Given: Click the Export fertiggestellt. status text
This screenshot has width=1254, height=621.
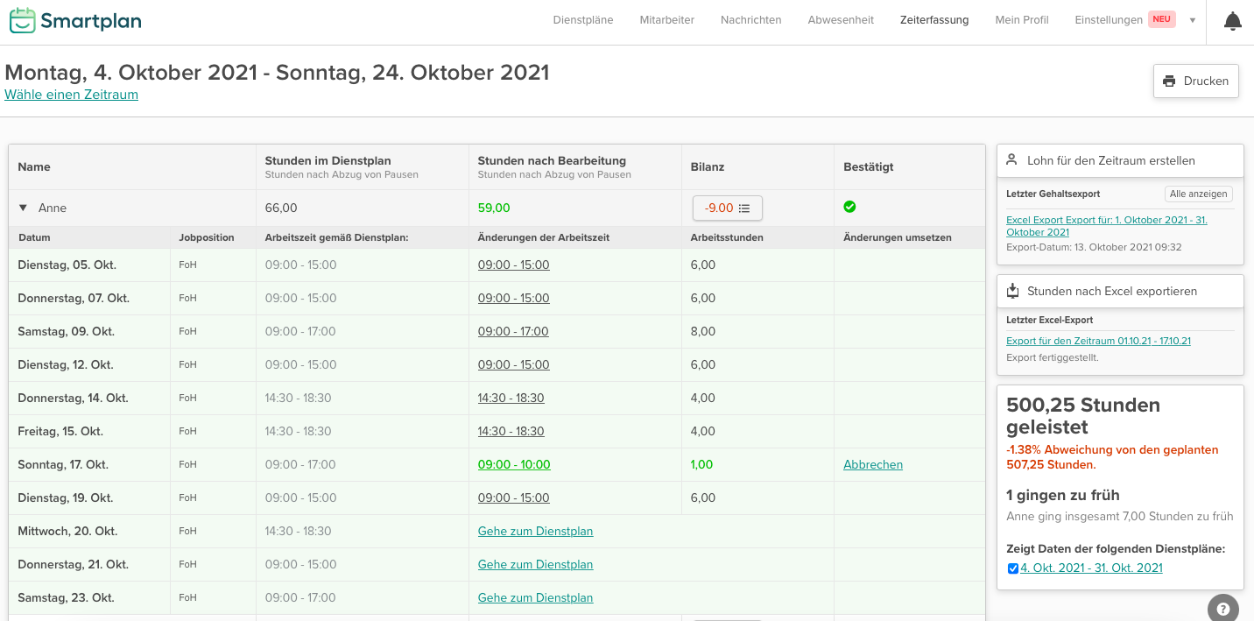Looking at the screenshot, I should point(1053,357).
